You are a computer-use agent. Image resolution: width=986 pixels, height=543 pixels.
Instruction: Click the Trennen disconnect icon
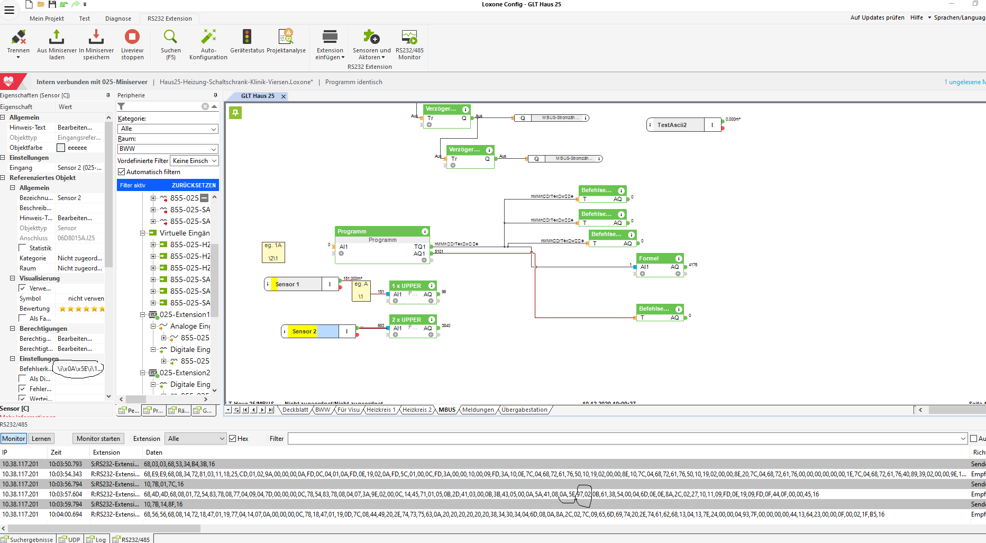[x=19, y=37]
